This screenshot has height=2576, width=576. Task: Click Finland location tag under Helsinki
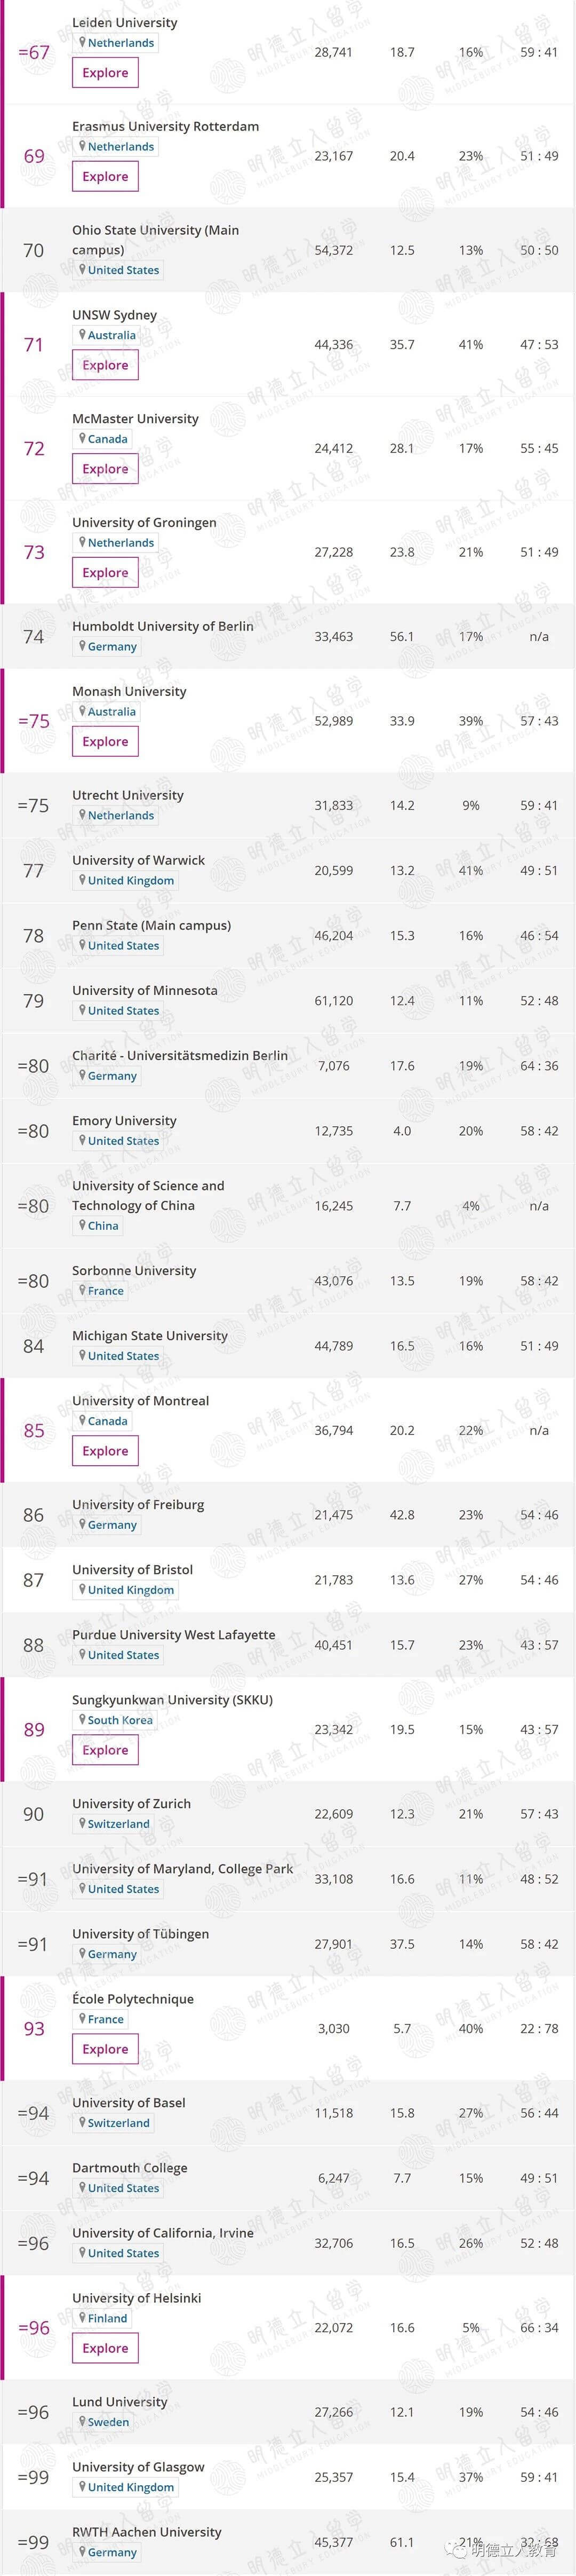coord(104,2319)
